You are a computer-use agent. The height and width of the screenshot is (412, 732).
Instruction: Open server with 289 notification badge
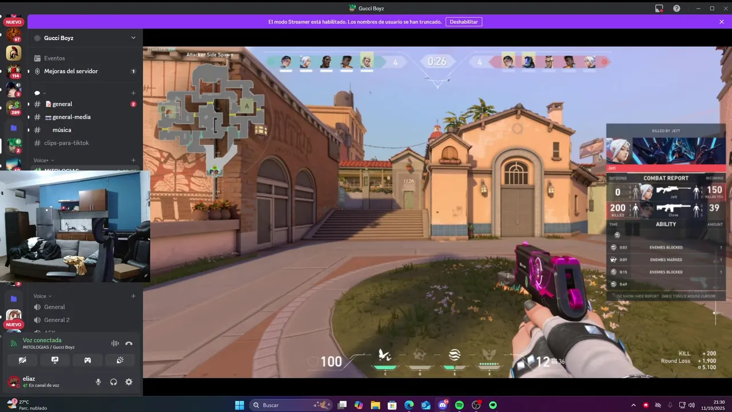click(14, 108)
